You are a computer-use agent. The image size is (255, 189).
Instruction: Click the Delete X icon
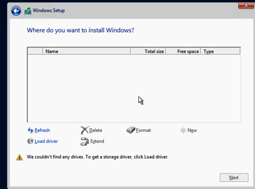click(x=85, y=130)
